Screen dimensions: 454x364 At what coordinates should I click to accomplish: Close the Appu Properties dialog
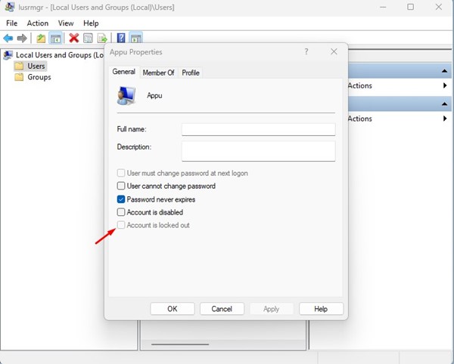click(x=334, y=51)
